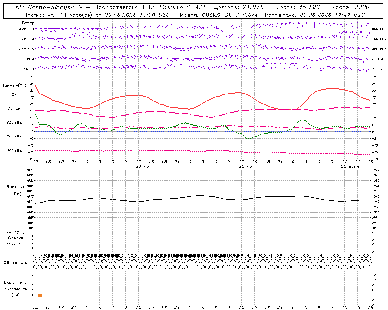Image resolution: width=388 pixels, height=310 pixels.
Task: Click the station name rAl_Gorno-Altaysk_N
Action: [49, 7]
